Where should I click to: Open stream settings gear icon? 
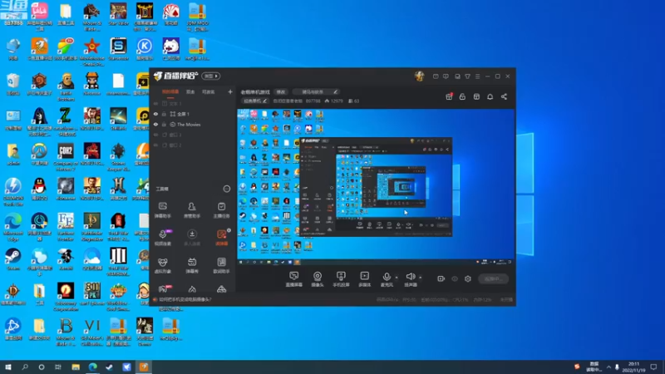pos(468,278)
